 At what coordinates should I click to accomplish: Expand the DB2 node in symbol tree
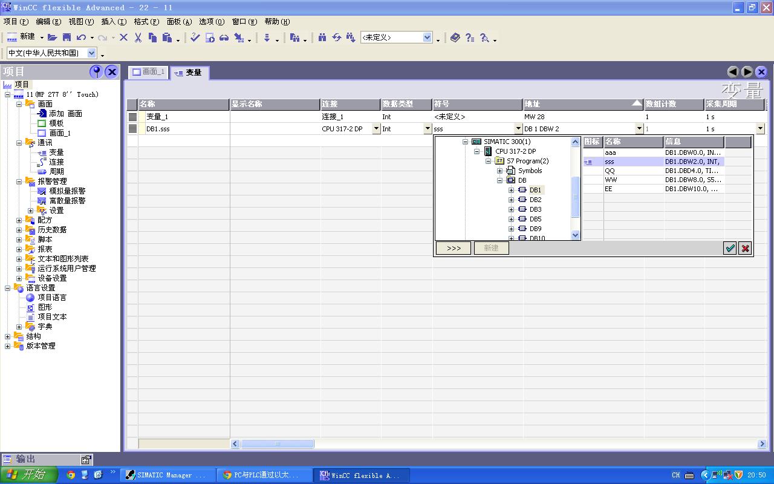click(512, 200)
